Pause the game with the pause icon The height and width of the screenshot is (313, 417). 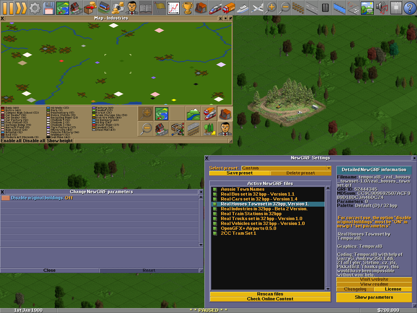pyautogui.click(x=7, y=7)
